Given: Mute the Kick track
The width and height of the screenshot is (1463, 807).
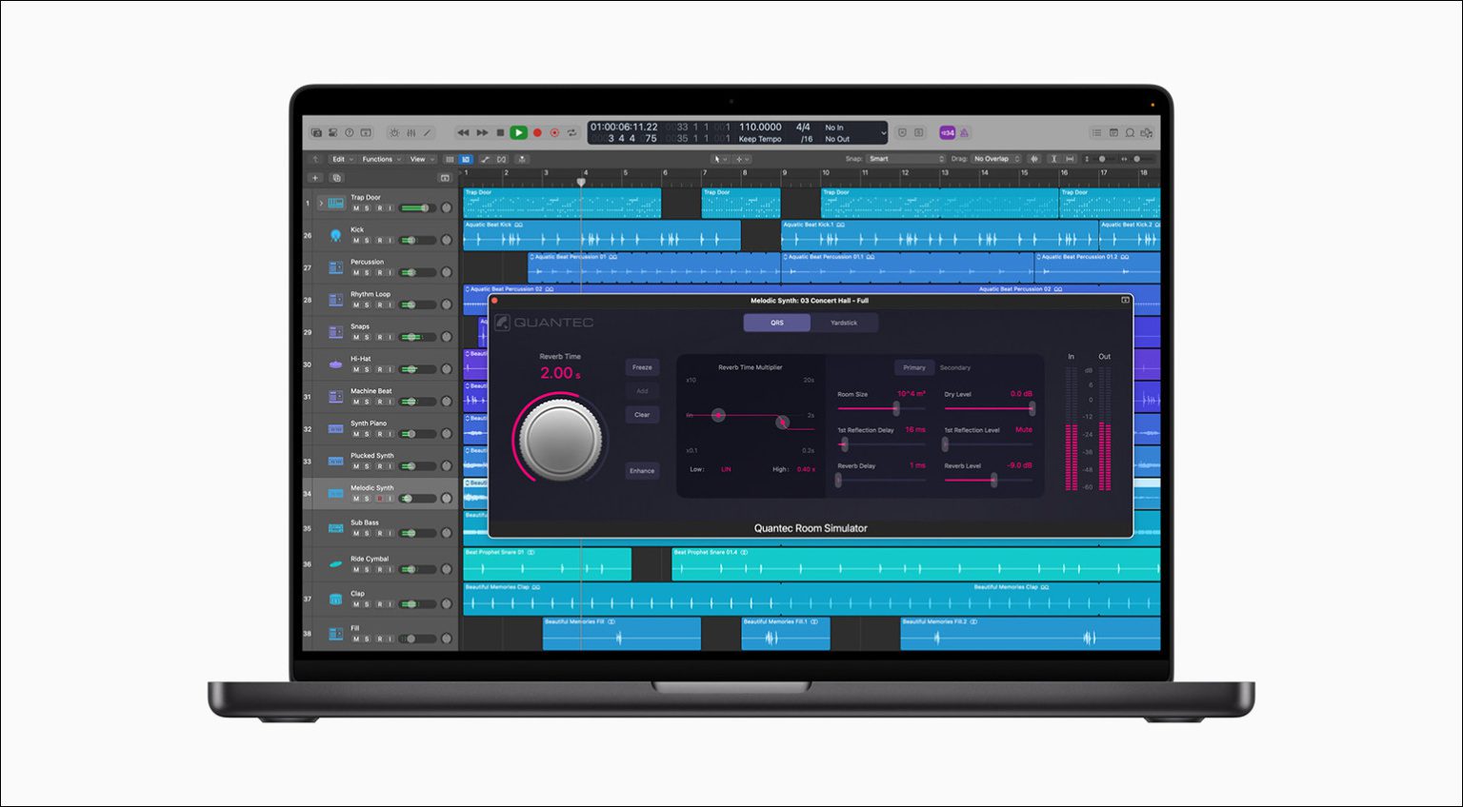Looking at the screenshot, I should pyautogui.click(x=356, y=241).
